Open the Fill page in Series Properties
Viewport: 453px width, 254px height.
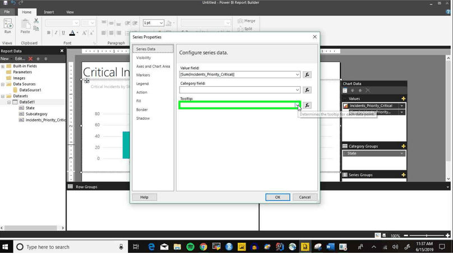[x=138, y=101]
